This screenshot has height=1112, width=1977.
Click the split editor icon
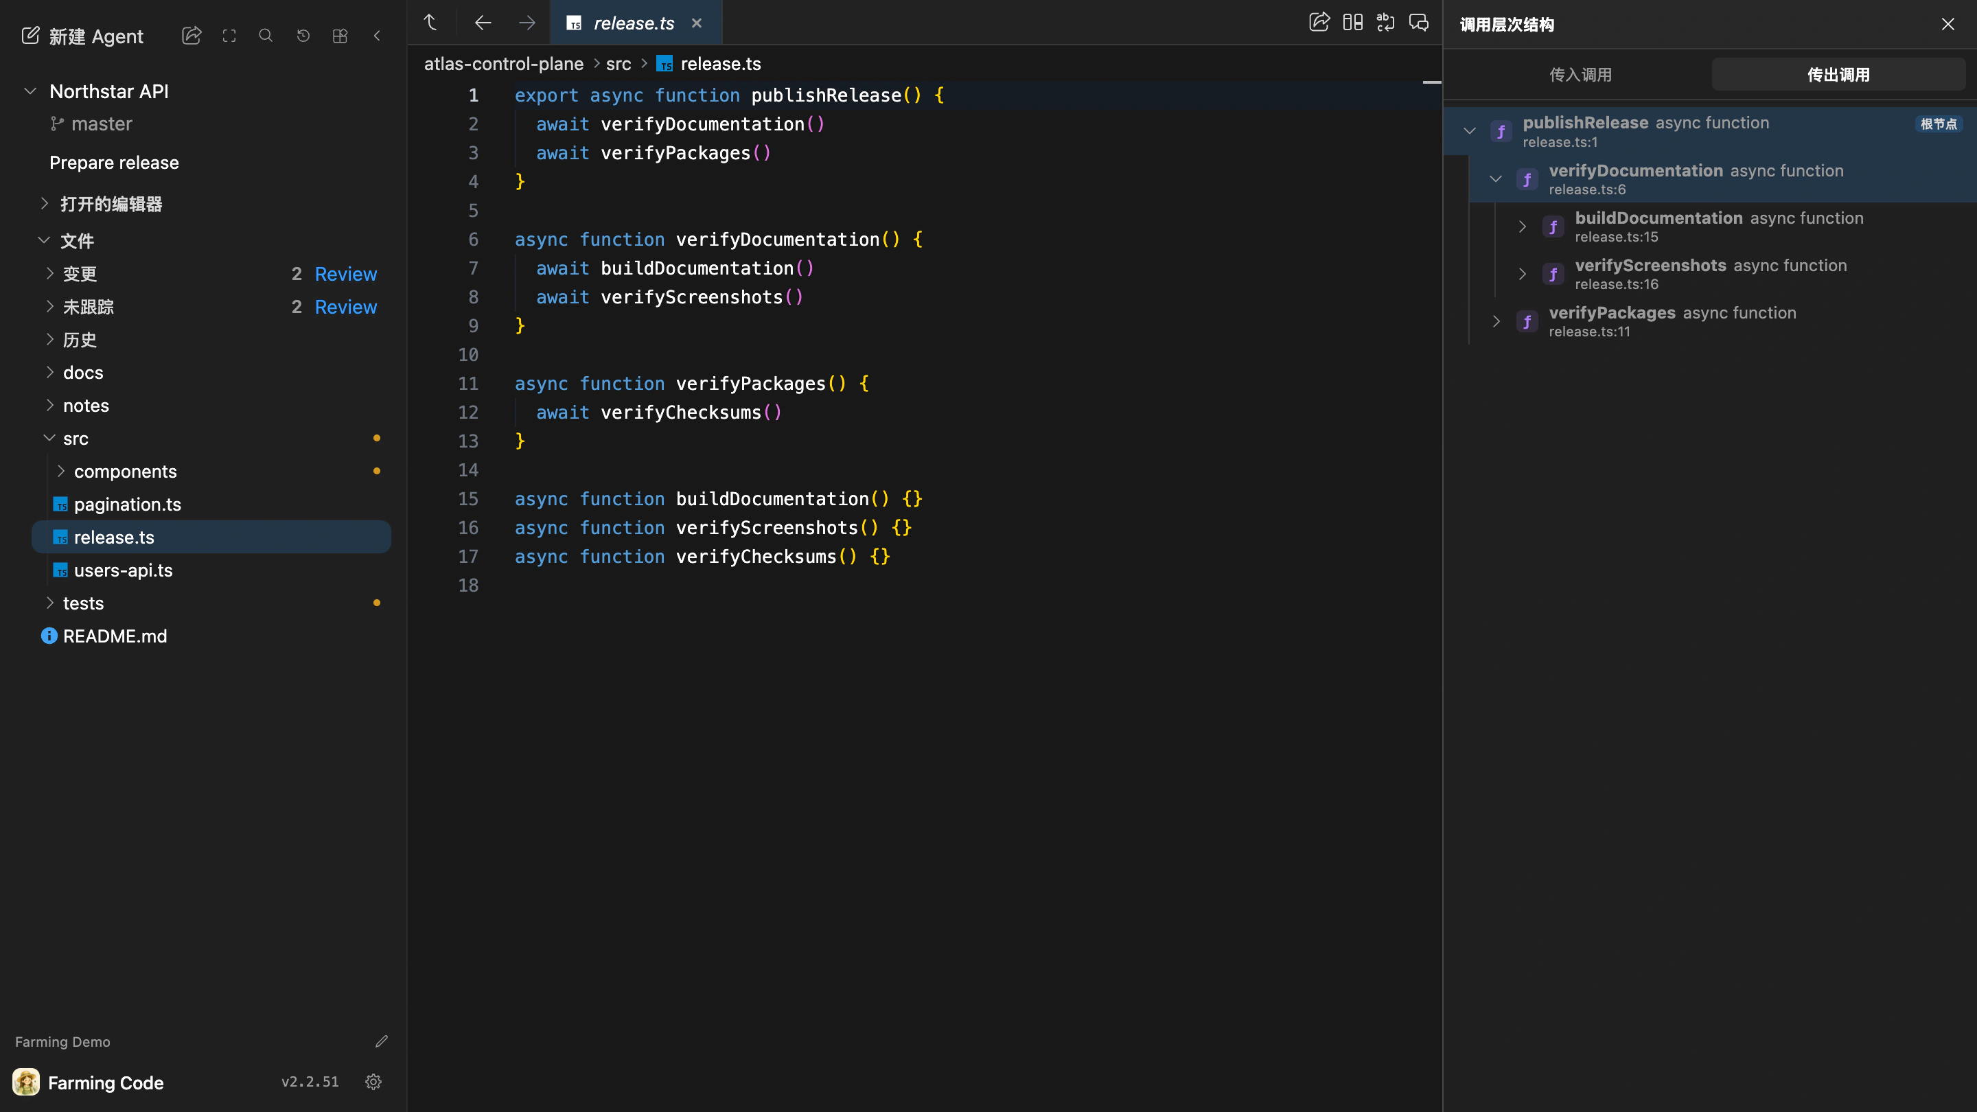(x=1353, y=22)
